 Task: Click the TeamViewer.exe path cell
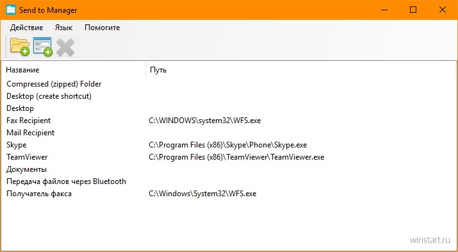pos(236,157)
